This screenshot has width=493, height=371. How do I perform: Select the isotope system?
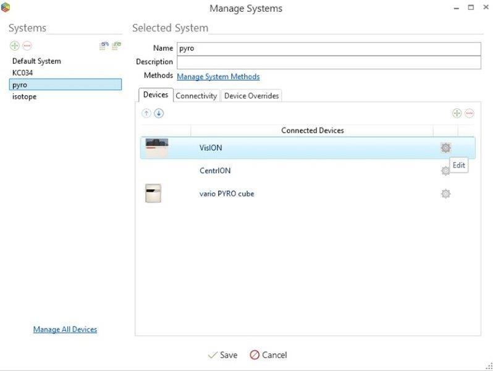pos(24,96)
